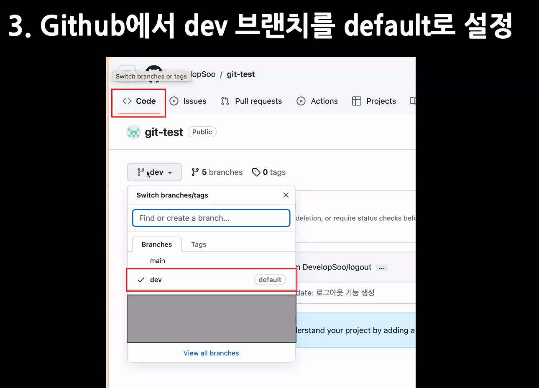Click the repository avatar icon beside git-test
This screenshot has width=539, height=388.
pos(133,132)
